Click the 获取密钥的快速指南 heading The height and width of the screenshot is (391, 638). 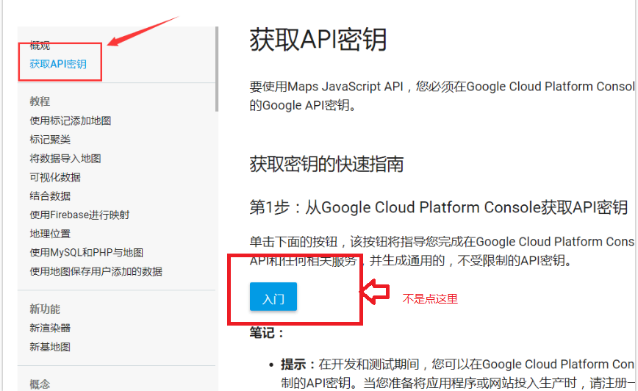(326, 165)
